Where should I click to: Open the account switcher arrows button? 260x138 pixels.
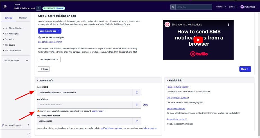point(39,8)
